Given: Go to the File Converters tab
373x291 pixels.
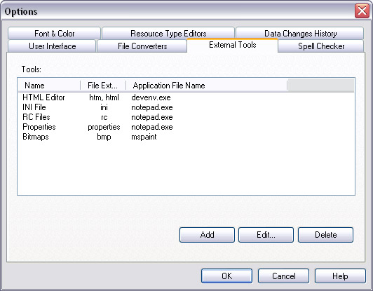Looking at the screenshot, I should (142, 46).
